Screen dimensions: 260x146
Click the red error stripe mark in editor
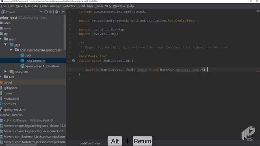[x=258, y=72]
